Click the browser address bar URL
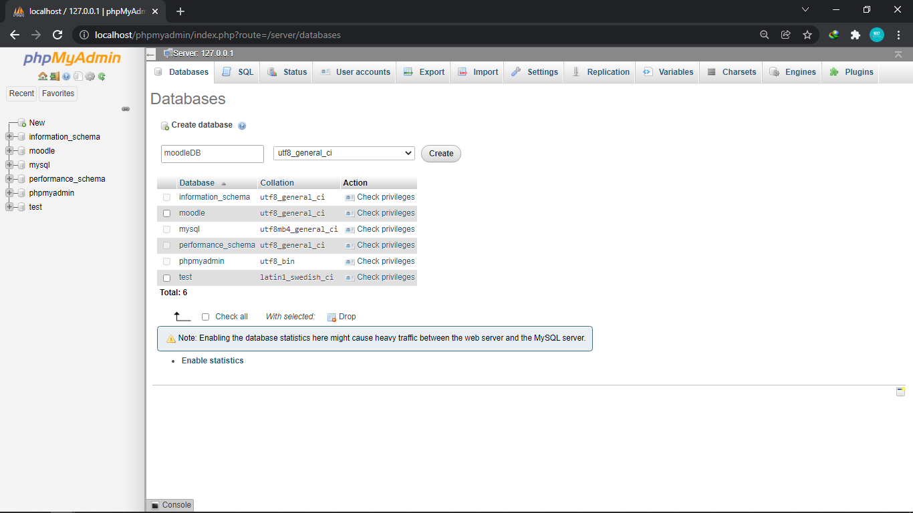This screenshot has width=913, height=513. 218,35
